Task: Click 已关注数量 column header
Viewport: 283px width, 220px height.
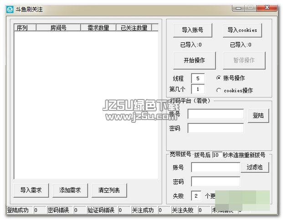Action: click(x=134, y=28)
